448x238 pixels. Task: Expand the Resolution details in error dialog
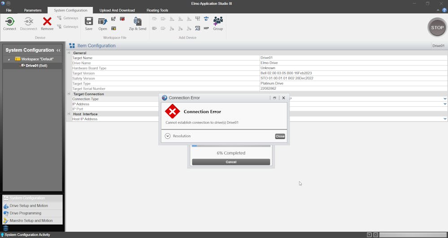pyautogui.click(x=168, y=136)
